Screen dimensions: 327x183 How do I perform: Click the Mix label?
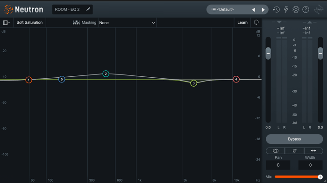269,177
